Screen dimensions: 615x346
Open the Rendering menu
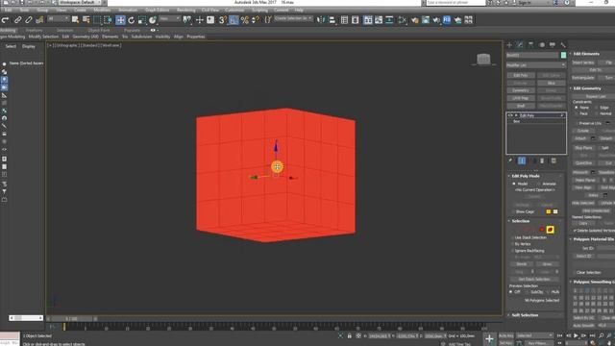(x=185, y=10)
